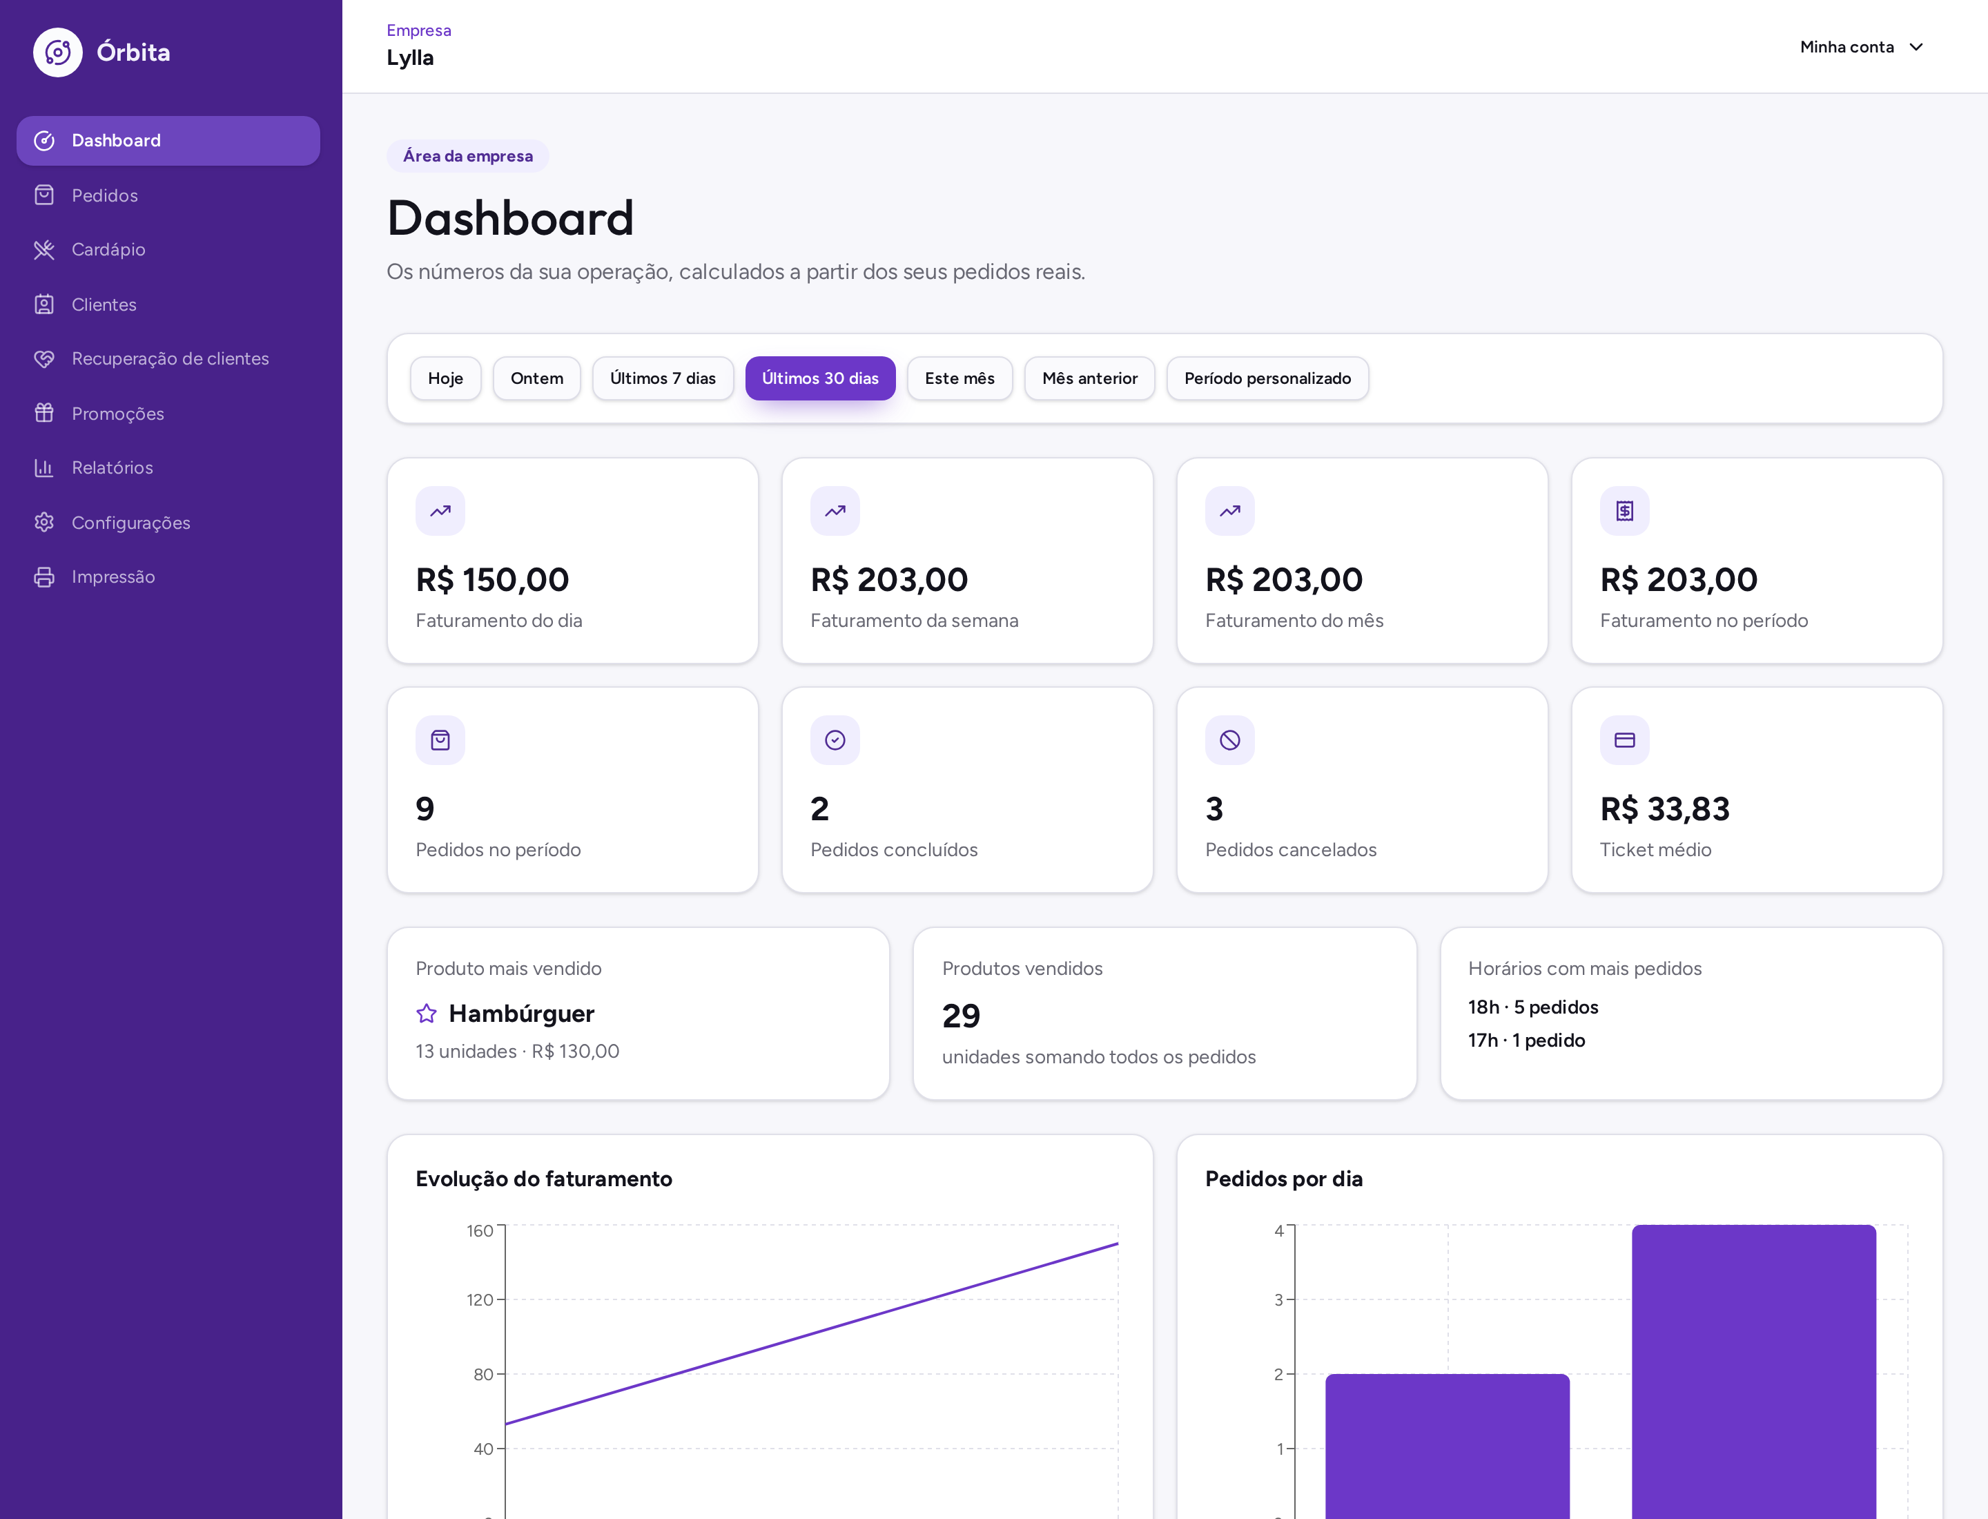Expand account menu via chevron arrow
1988x1519 pixels.
point(1916,47)
